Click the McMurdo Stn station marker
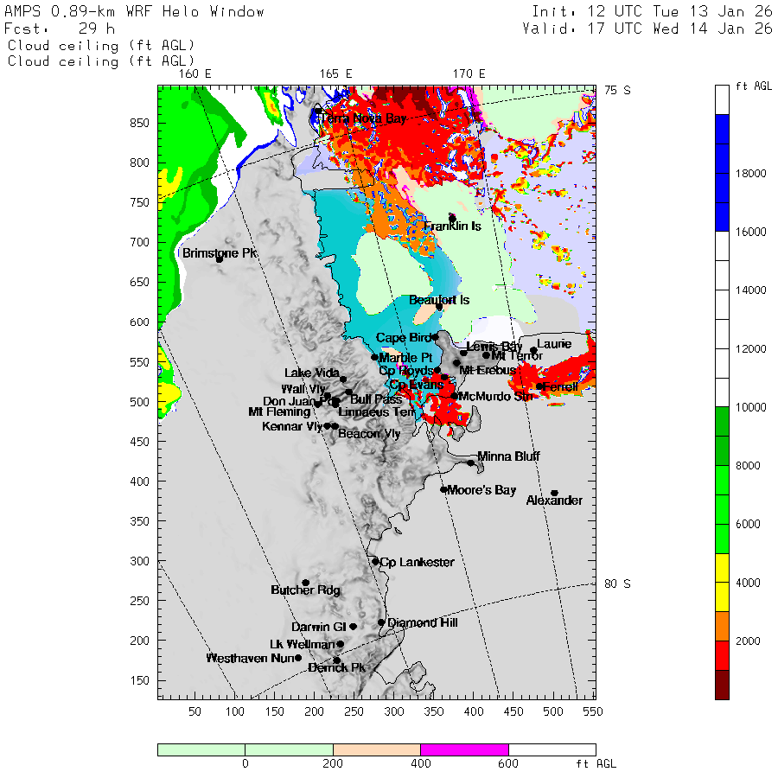Image resolution: width=778 pixels, height=778 pixels. [x=454, y=396]
